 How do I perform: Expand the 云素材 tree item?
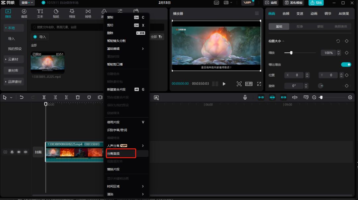[x=14, y=59]
